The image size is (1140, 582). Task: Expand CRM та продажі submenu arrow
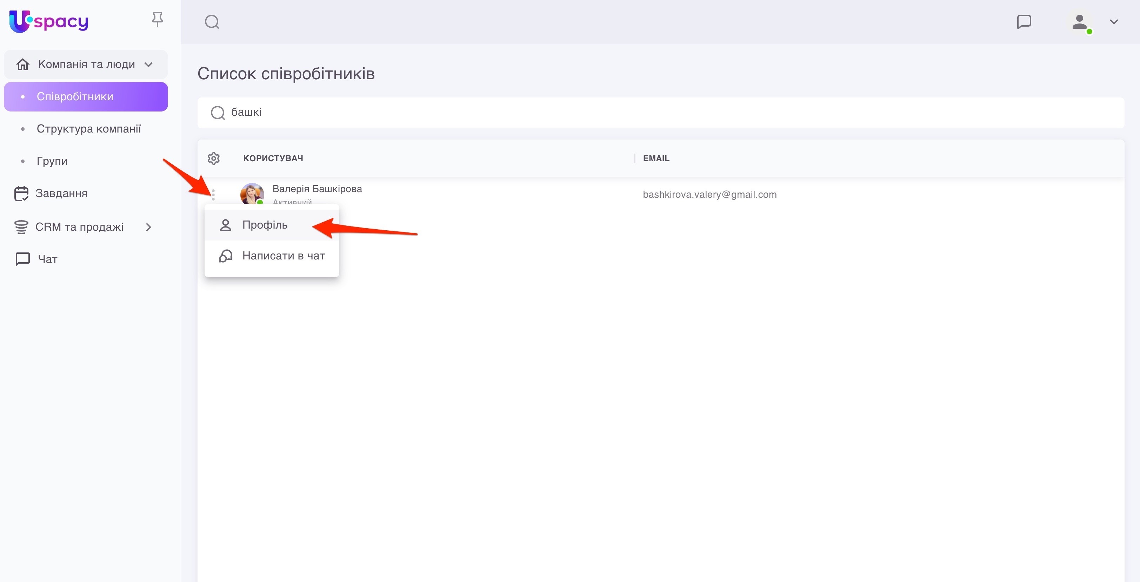point(149,227)
